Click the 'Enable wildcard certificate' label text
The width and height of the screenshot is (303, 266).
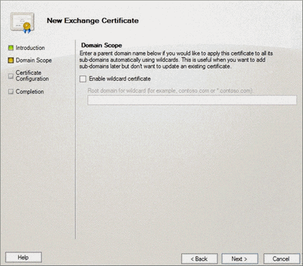click(x=120, y=79)
